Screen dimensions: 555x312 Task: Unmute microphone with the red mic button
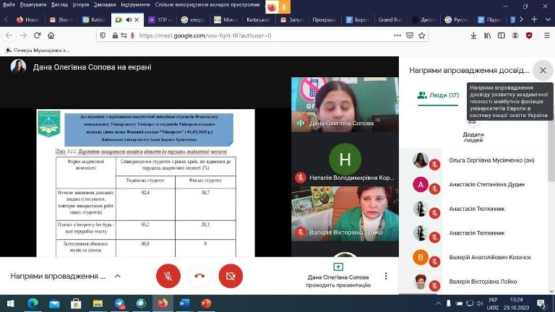point(168,276)
